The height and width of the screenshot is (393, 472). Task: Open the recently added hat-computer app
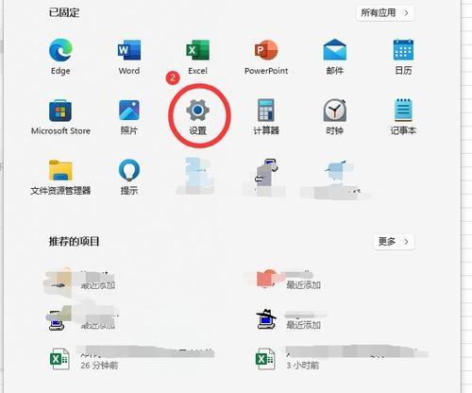[291, 319]
